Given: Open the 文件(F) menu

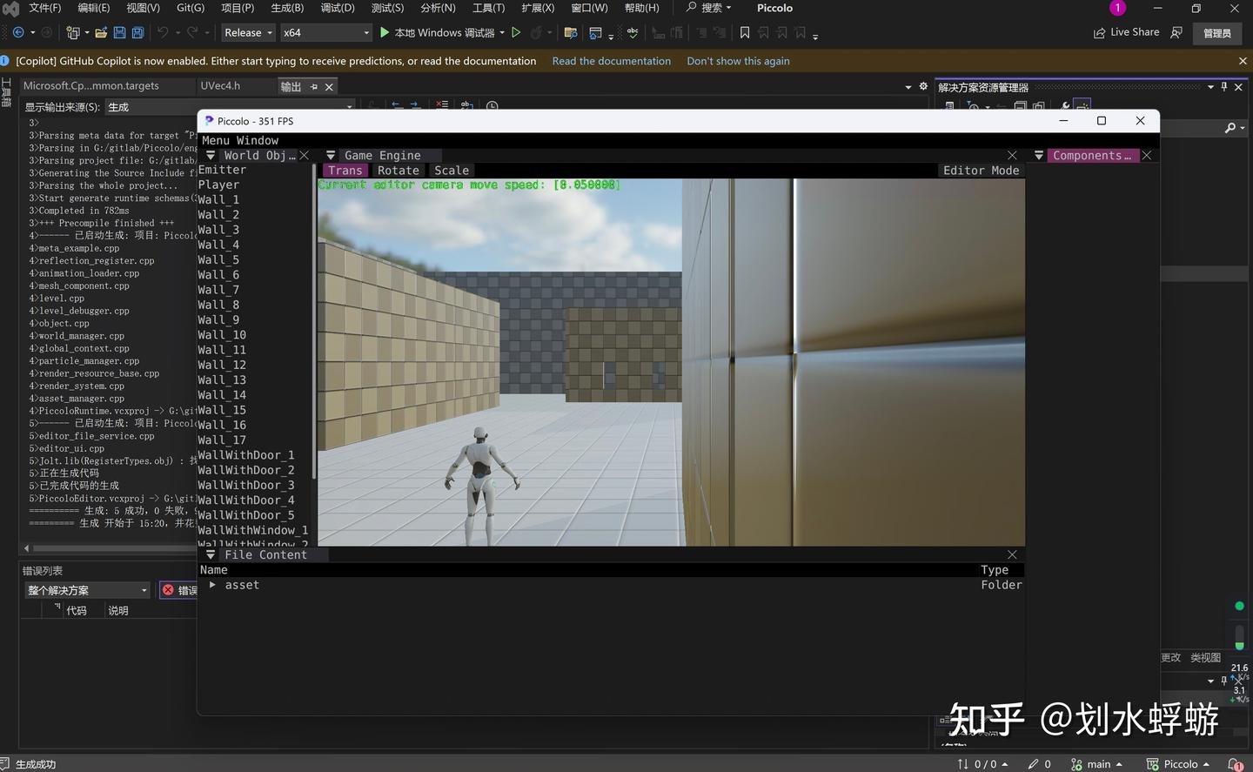Looking at the screenshot, I should pyautogui.click(x=44, y=8).
